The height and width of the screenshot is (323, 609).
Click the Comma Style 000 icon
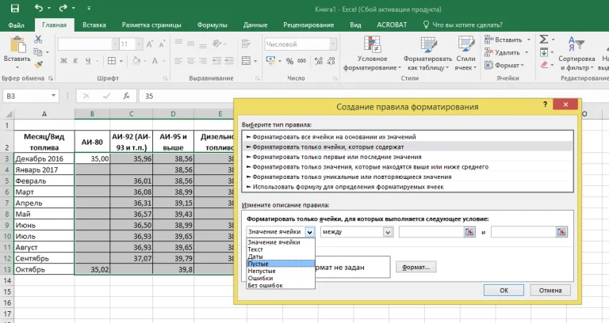pyautogui.click(x=302, y=60)
